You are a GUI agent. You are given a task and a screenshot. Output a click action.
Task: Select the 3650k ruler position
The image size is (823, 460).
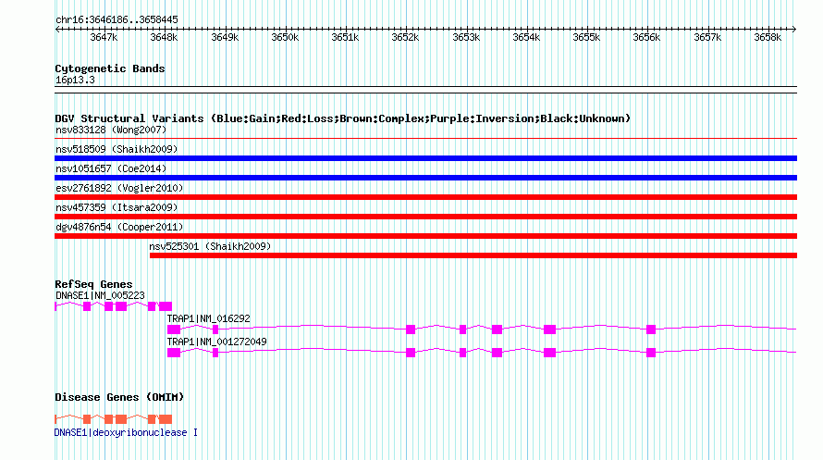(285, 37)
